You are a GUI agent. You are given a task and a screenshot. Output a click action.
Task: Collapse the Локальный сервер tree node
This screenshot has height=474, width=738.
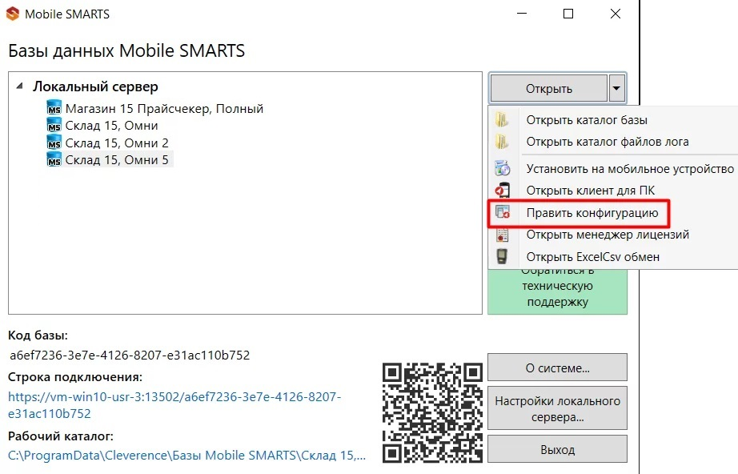coord(19,86)
